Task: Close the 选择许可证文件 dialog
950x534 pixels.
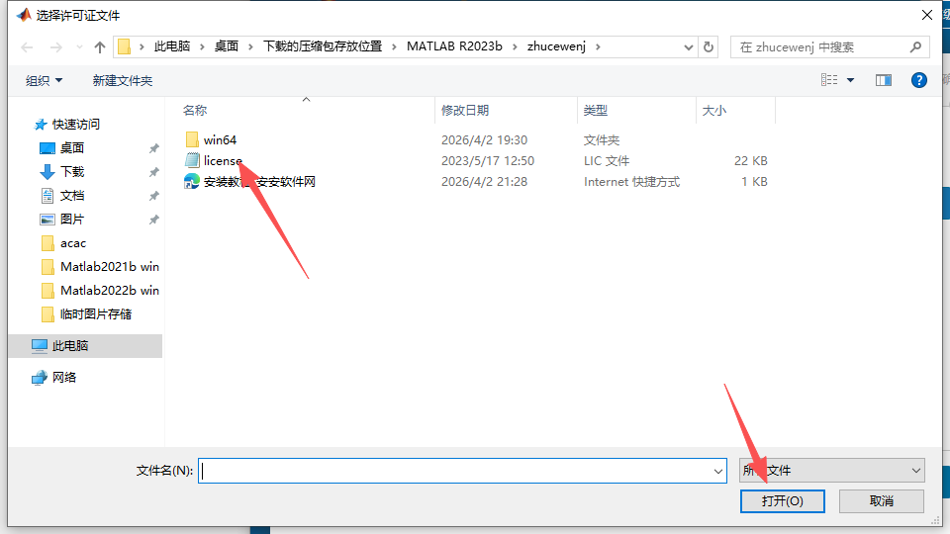Action: [927, 15]
